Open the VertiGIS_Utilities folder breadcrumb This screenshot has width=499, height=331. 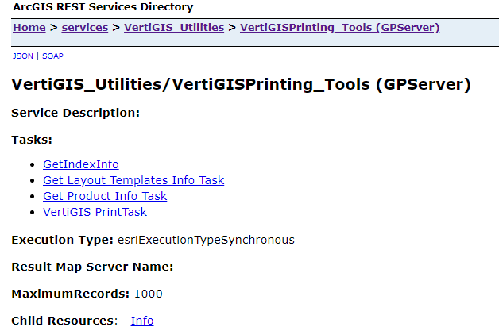pyautogui.click(x=174, y=28)
